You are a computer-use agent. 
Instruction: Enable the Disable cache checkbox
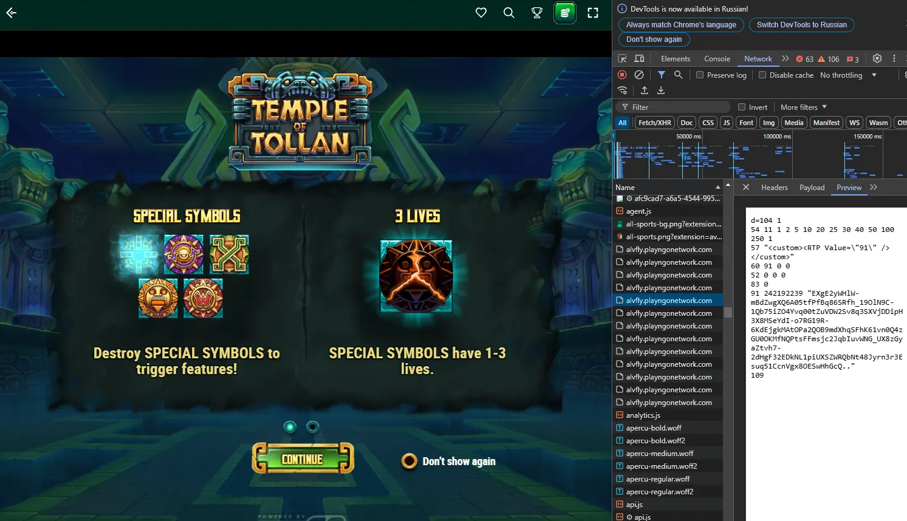[x=762, y=75]
